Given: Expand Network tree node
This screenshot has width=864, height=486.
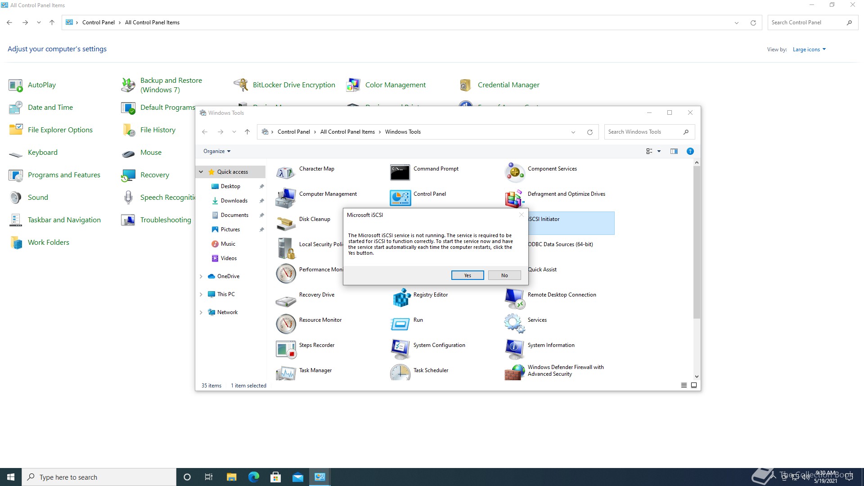Looking at the screenshot, I should click(201, 312).
